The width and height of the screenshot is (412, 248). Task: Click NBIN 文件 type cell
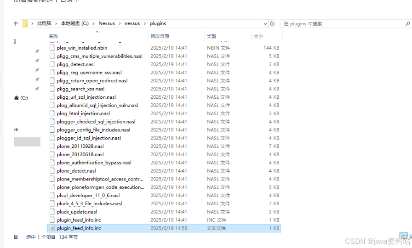[218, 48]
